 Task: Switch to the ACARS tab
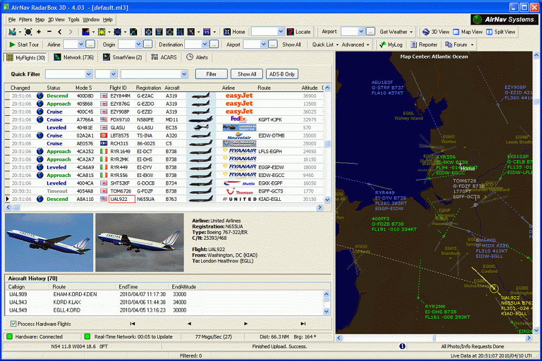click(167, 57)
